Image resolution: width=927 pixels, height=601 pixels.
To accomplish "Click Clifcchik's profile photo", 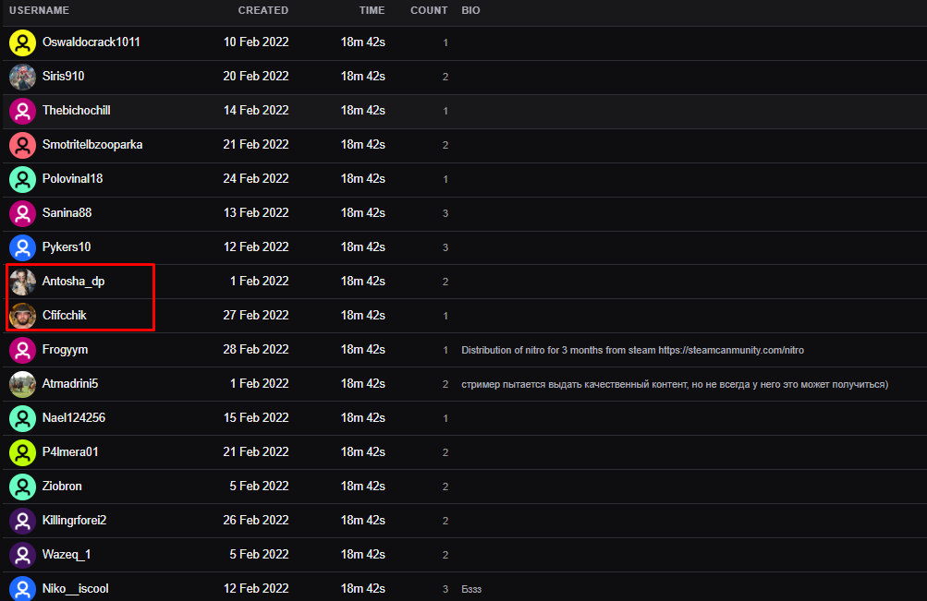I will click(22, 316).
